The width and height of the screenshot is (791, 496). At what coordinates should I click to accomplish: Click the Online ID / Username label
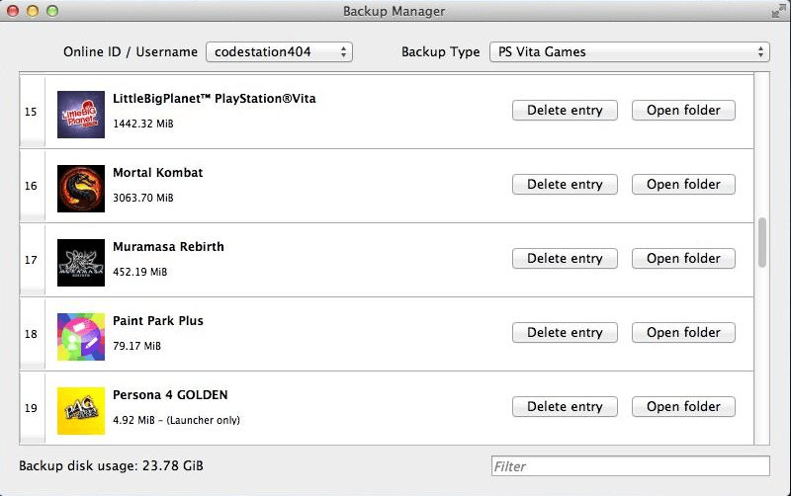click(x=131, y=52)
